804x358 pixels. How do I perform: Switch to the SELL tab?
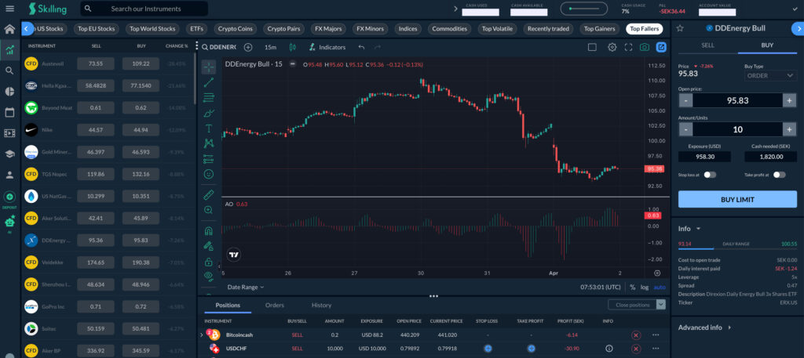click(x=707, y=45)
